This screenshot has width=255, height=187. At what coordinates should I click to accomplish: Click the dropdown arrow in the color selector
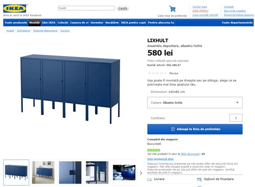pos(237,102)
